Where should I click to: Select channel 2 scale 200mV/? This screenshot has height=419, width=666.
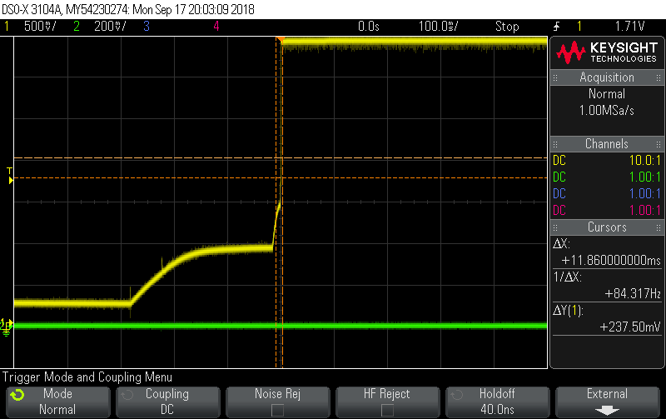[x=110, y=27]
